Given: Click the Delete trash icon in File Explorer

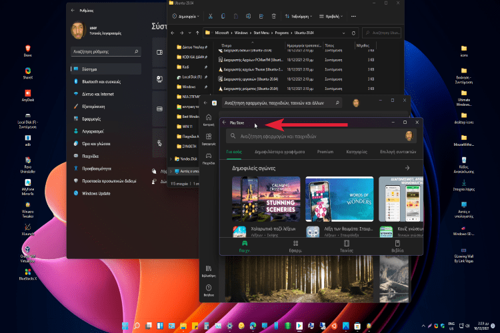Looking at the screenshot, I should (x=273, y=16).
